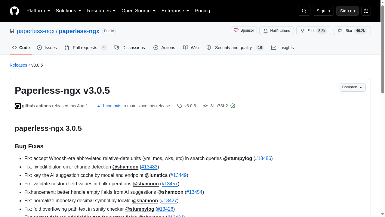The width and height of the screenshot is (385, 217).
Task: Click the green verified check icon
Action: click(x=233, y=106)
